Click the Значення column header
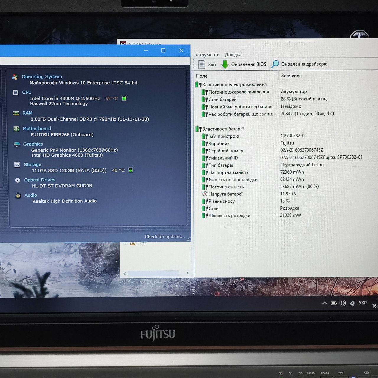378x378 pixels. pos(291,76)
